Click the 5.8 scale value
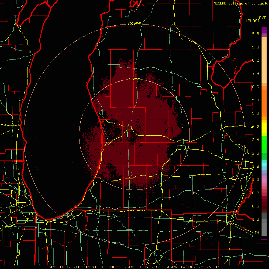Image resolution: width=269 pixels, height=269 pixels. click(256, 100)
